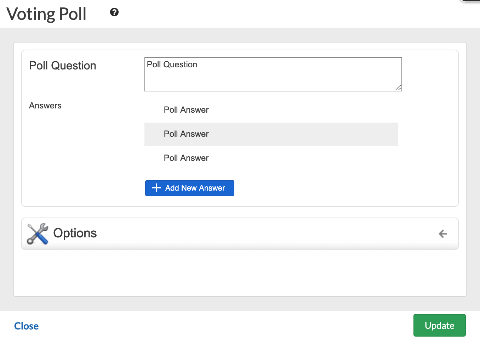Click the Options section heading text

point(75,233)
